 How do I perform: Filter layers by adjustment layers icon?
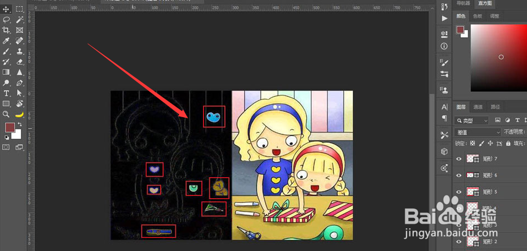coord(508,120)
